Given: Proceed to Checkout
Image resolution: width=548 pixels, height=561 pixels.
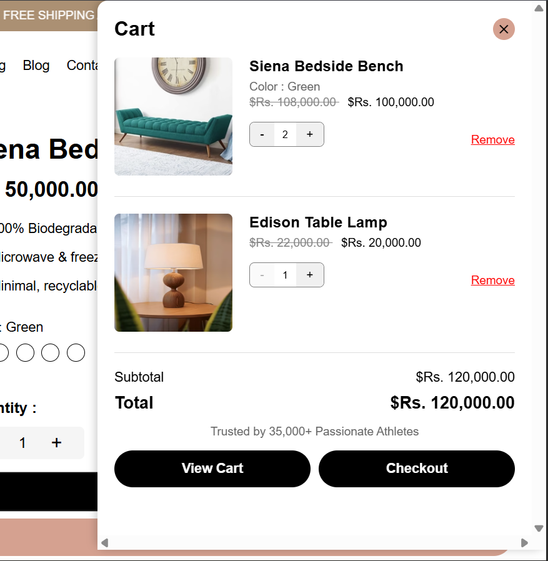Looking at the screenshot, I should [416, 469].
